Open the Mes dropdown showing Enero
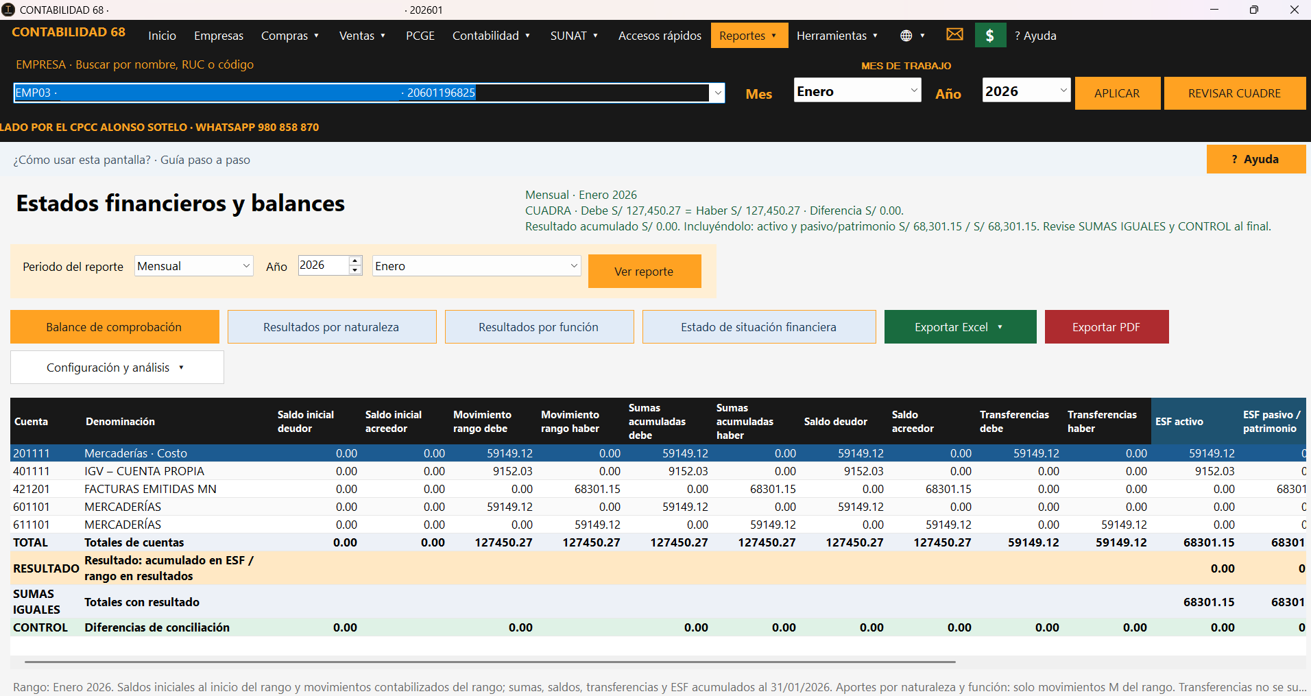 click(858, 90)
